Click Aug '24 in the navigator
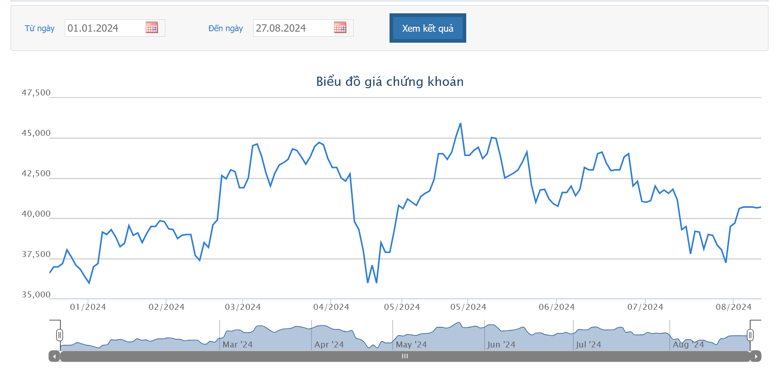Image resolution: width=774 pixels, height=375 pixels. pyautogui.click(x=688, y=345)
